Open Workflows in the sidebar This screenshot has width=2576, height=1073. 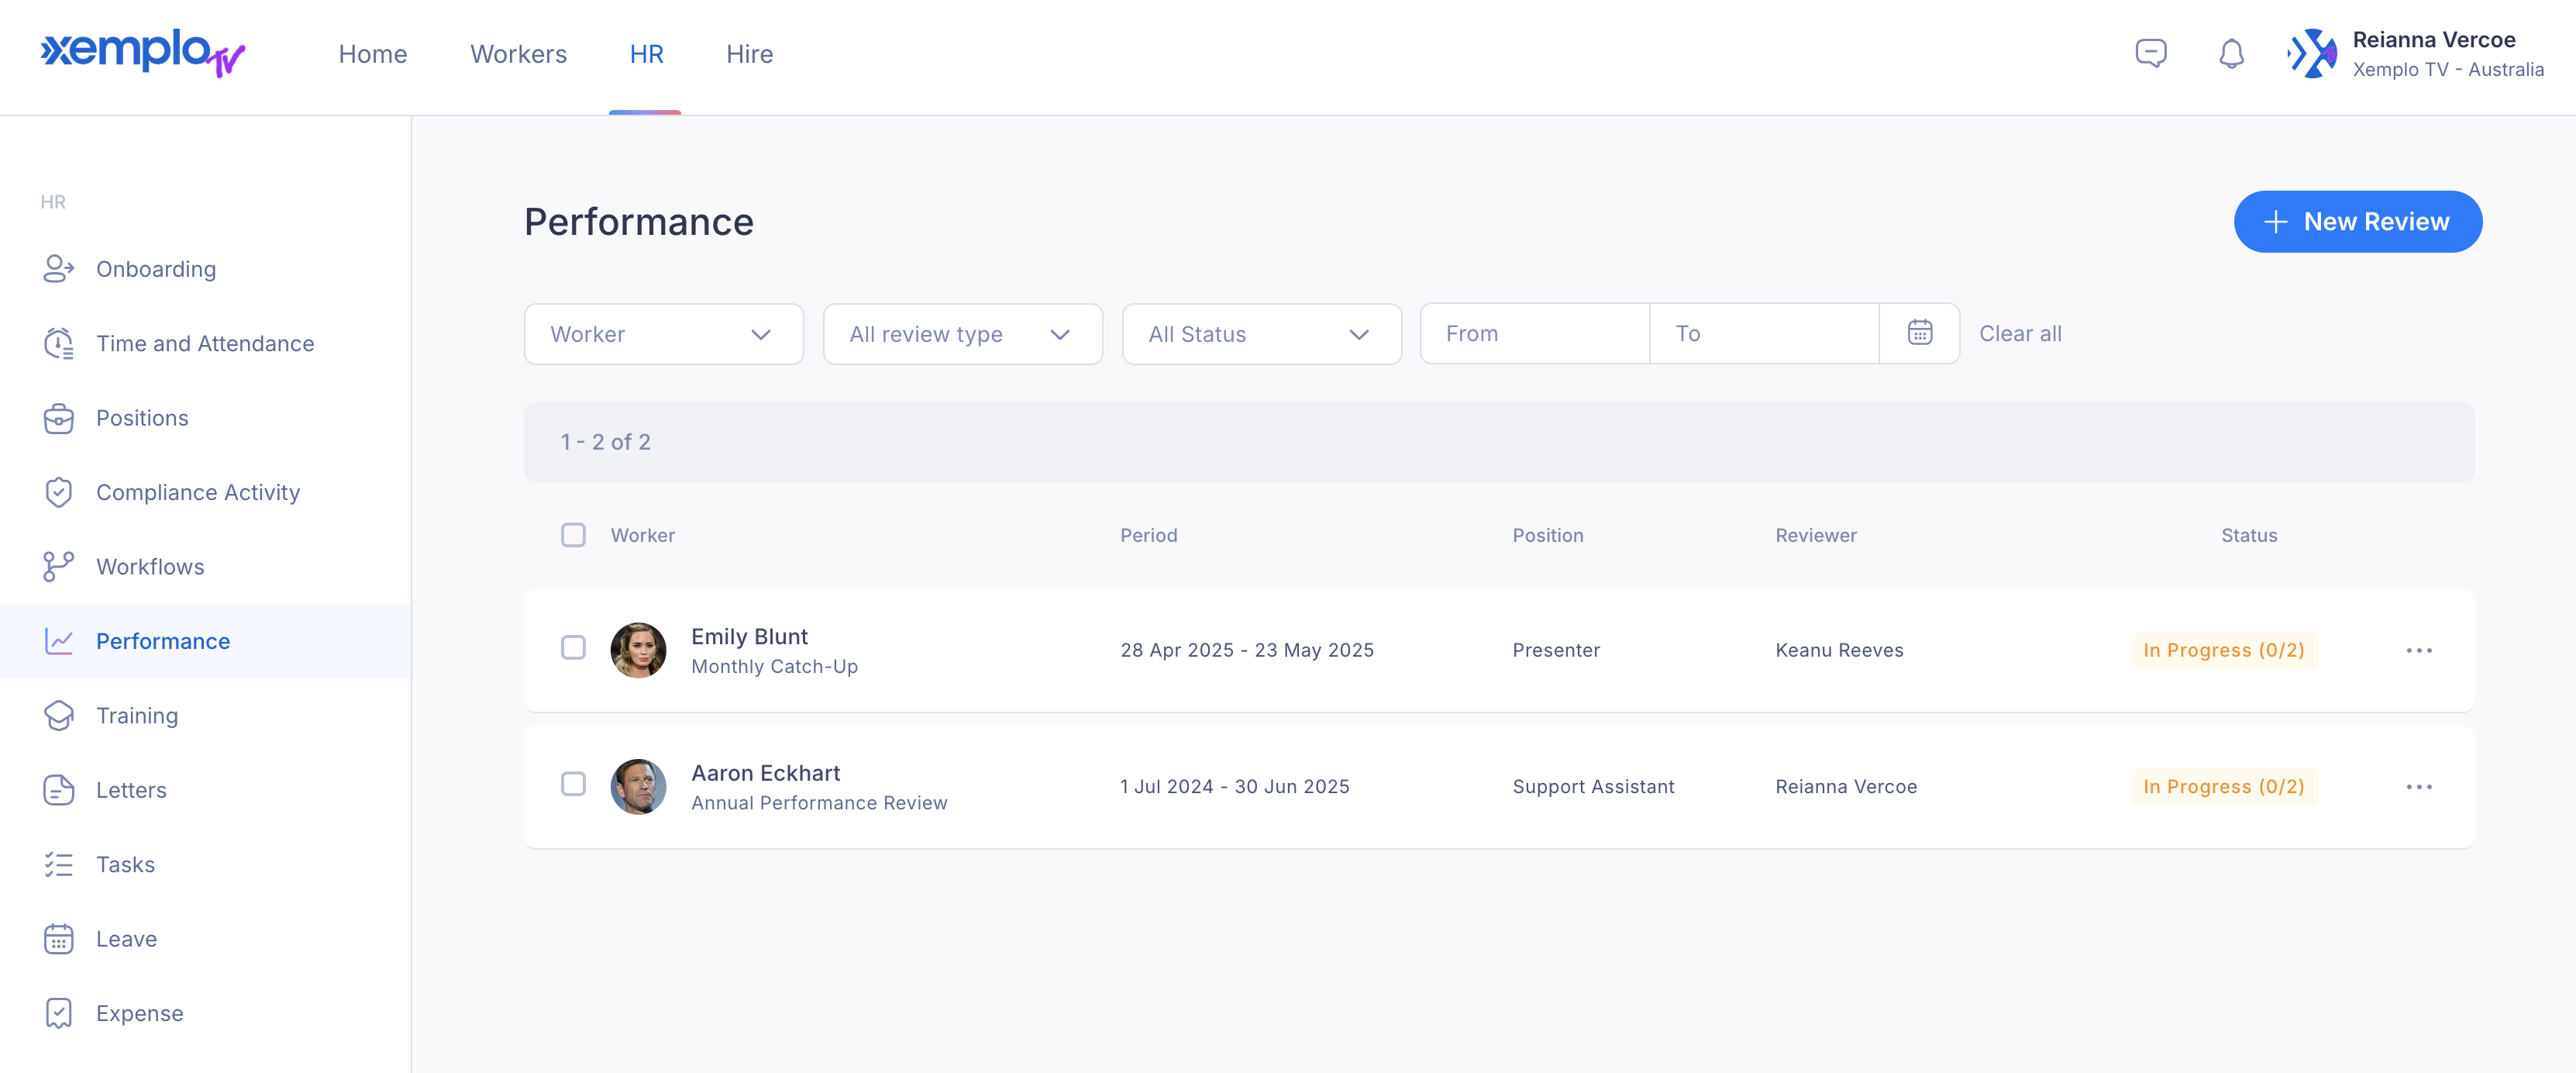(205, 566)
